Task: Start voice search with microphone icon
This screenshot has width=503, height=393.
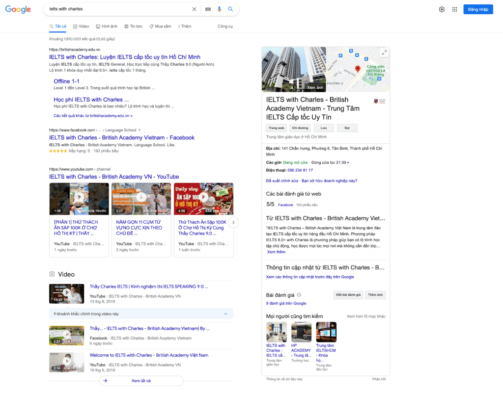Action: click(x=219, y=9)
